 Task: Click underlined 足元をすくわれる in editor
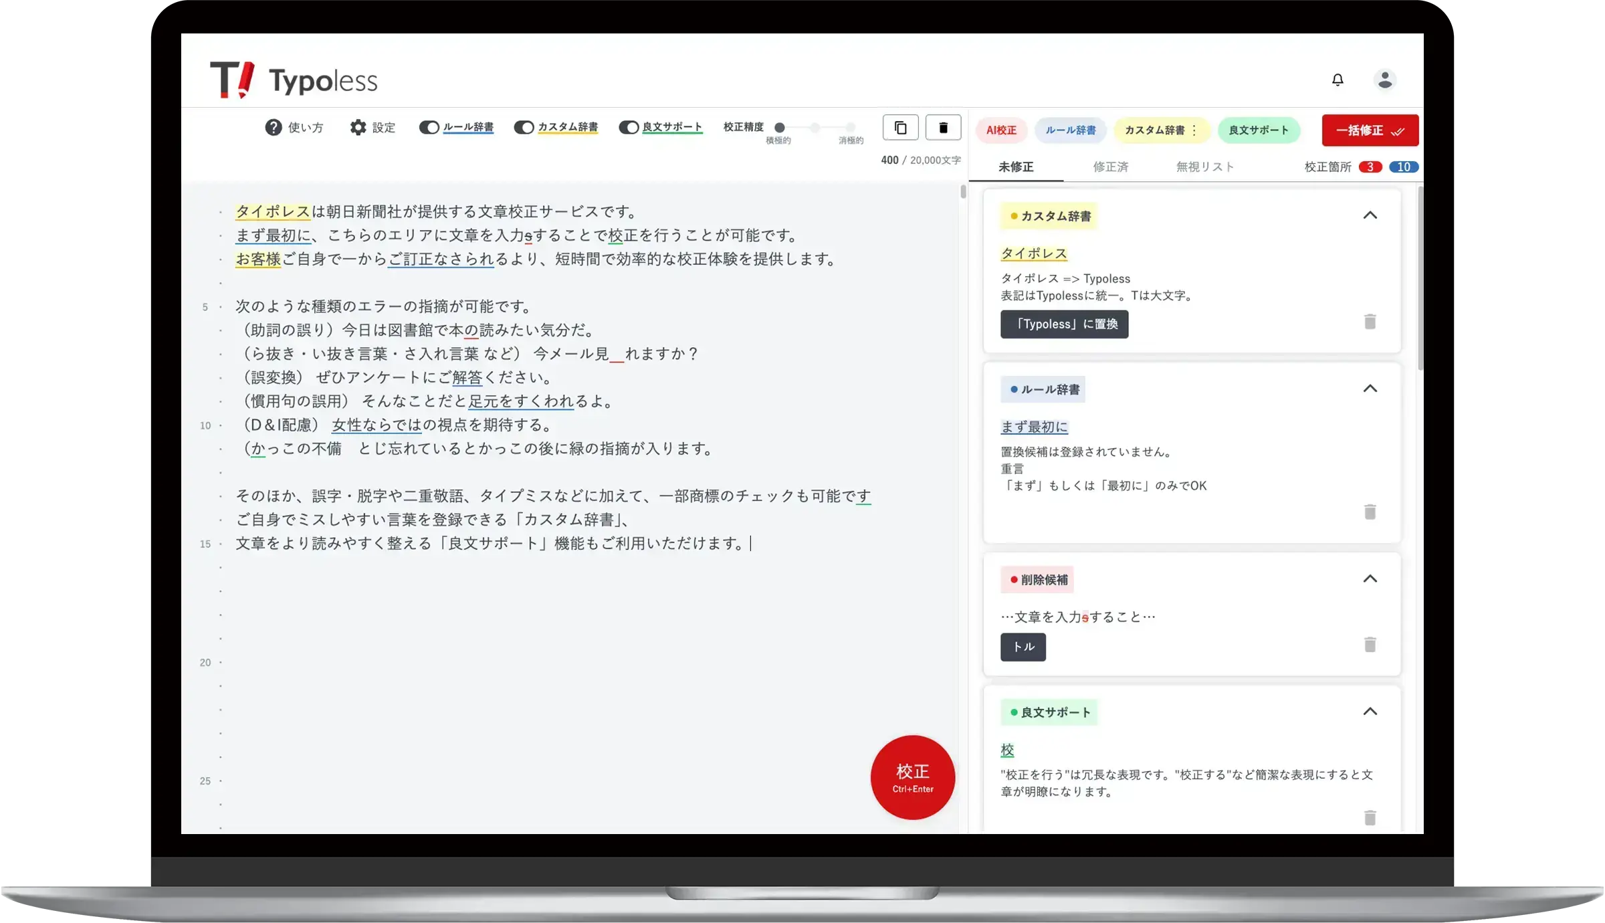point(521,401)
